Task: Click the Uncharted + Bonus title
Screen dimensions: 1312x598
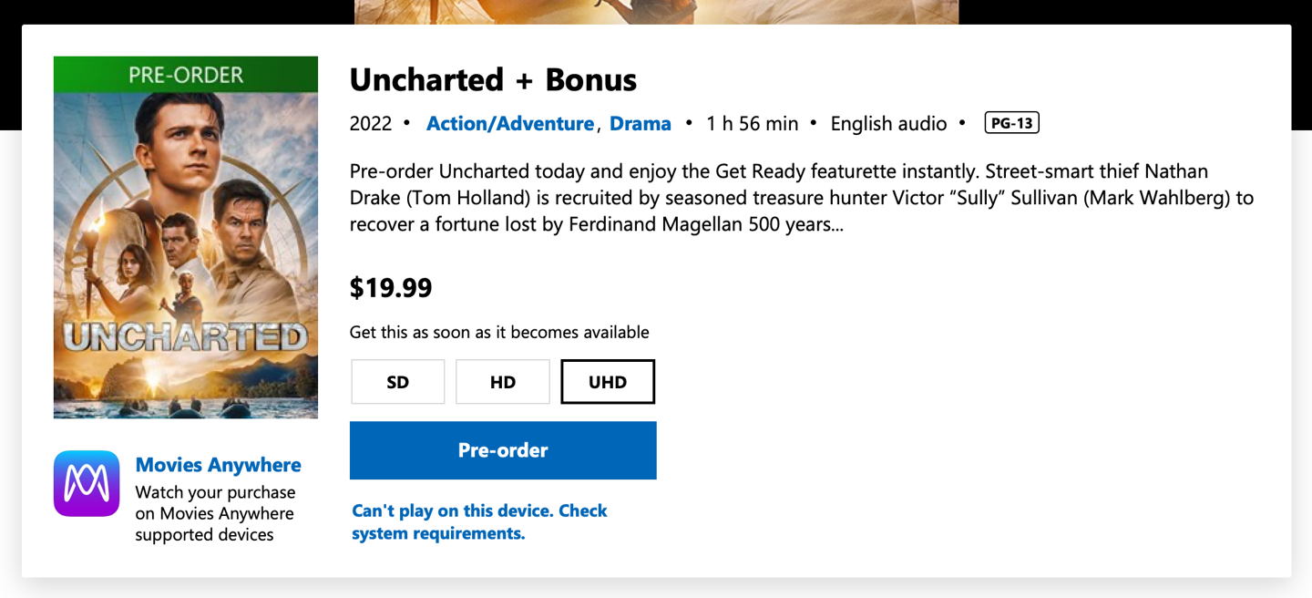Action: point(493,80)
